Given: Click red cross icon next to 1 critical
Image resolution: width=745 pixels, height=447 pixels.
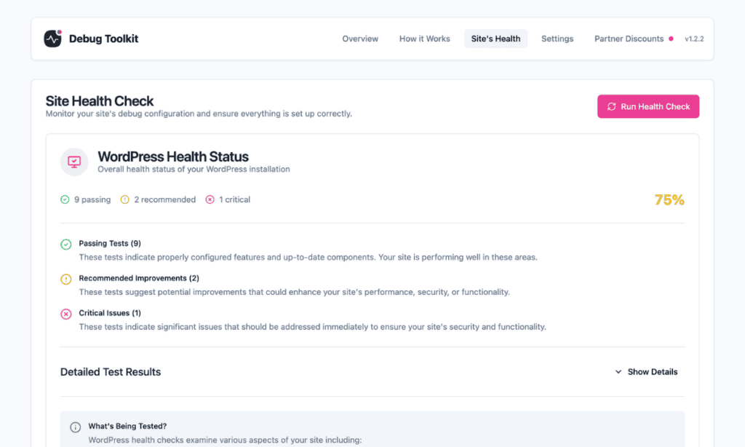Looking at the screenshot, I should [210, 199].
